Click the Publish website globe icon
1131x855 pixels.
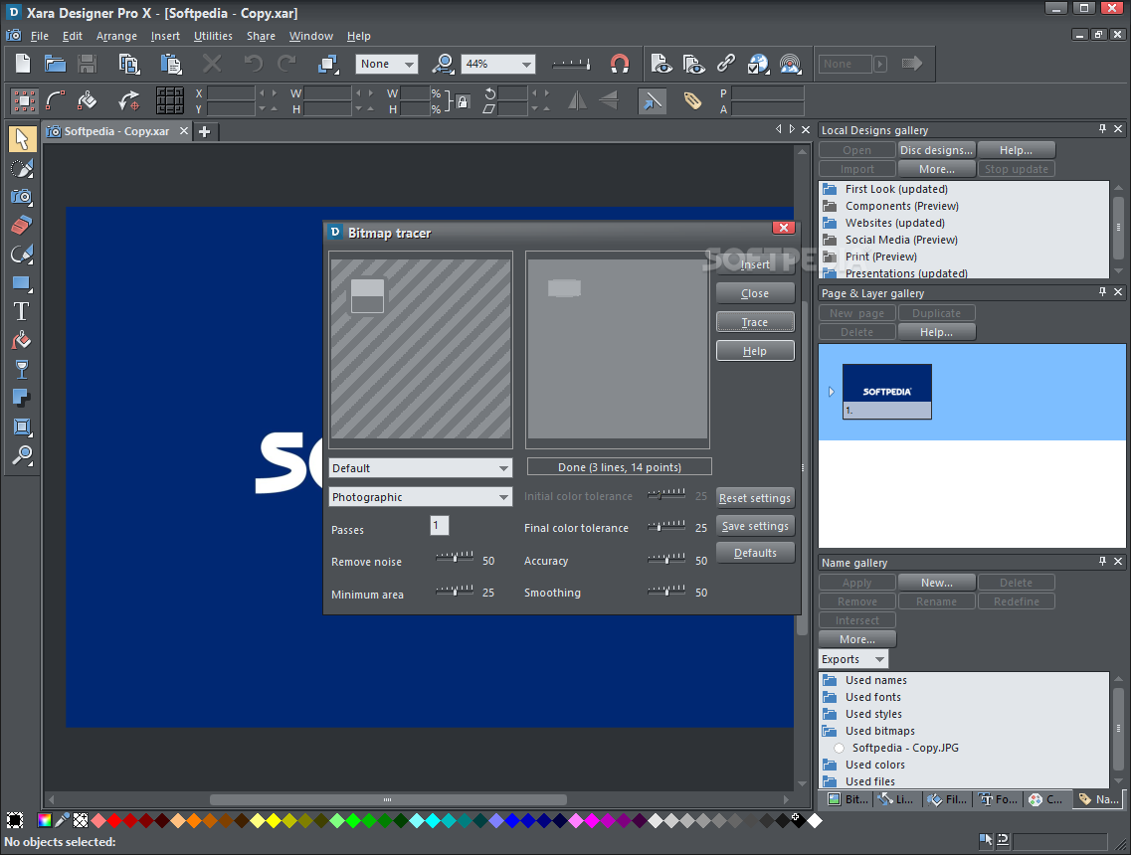758,64
